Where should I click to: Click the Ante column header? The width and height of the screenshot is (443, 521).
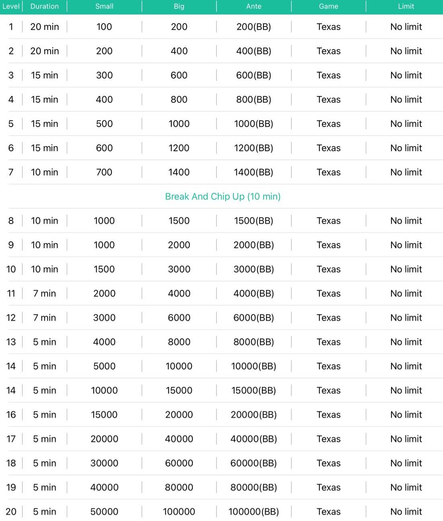click(x=254, y=6)
